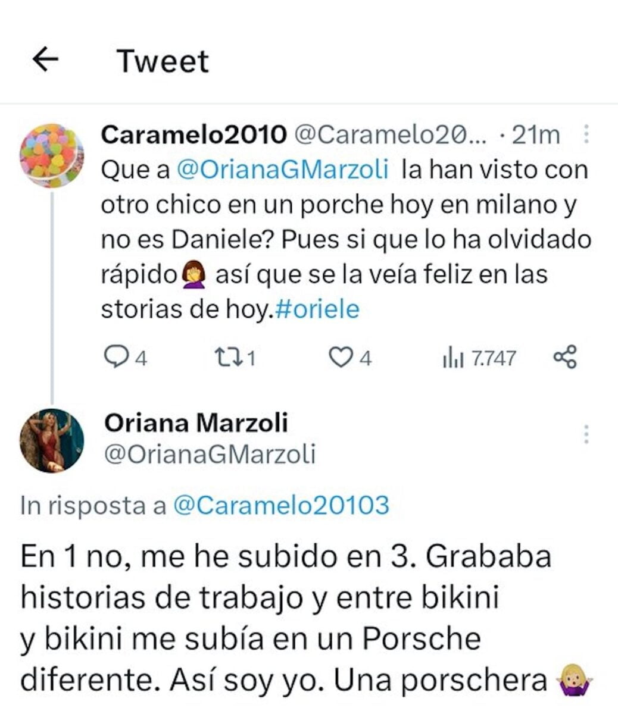
Task: Share Caramelo2010's tweet
Action: click(x=565, y=357)
